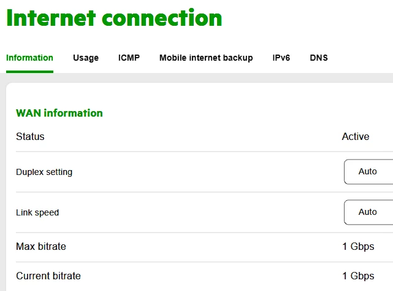Click the Link speed label

click(x=37, y=212)
